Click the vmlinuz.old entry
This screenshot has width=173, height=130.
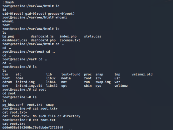click(142, 75)
